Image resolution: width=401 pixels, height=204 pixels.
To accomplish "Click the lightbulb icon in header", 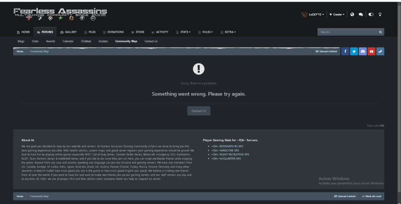I will pos(380,14).
